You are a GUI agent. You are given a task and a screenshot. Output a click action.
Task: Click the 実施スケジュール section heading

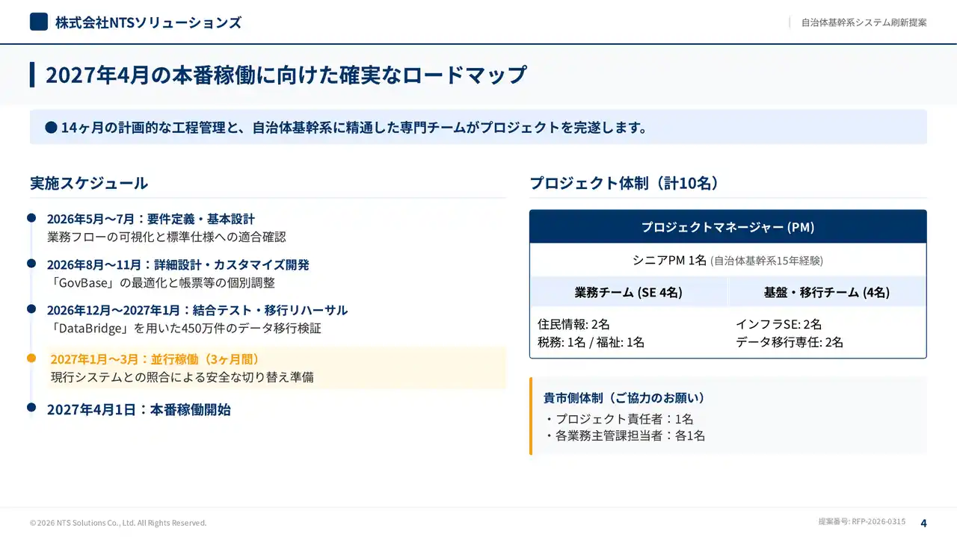[x=89, y=184]
